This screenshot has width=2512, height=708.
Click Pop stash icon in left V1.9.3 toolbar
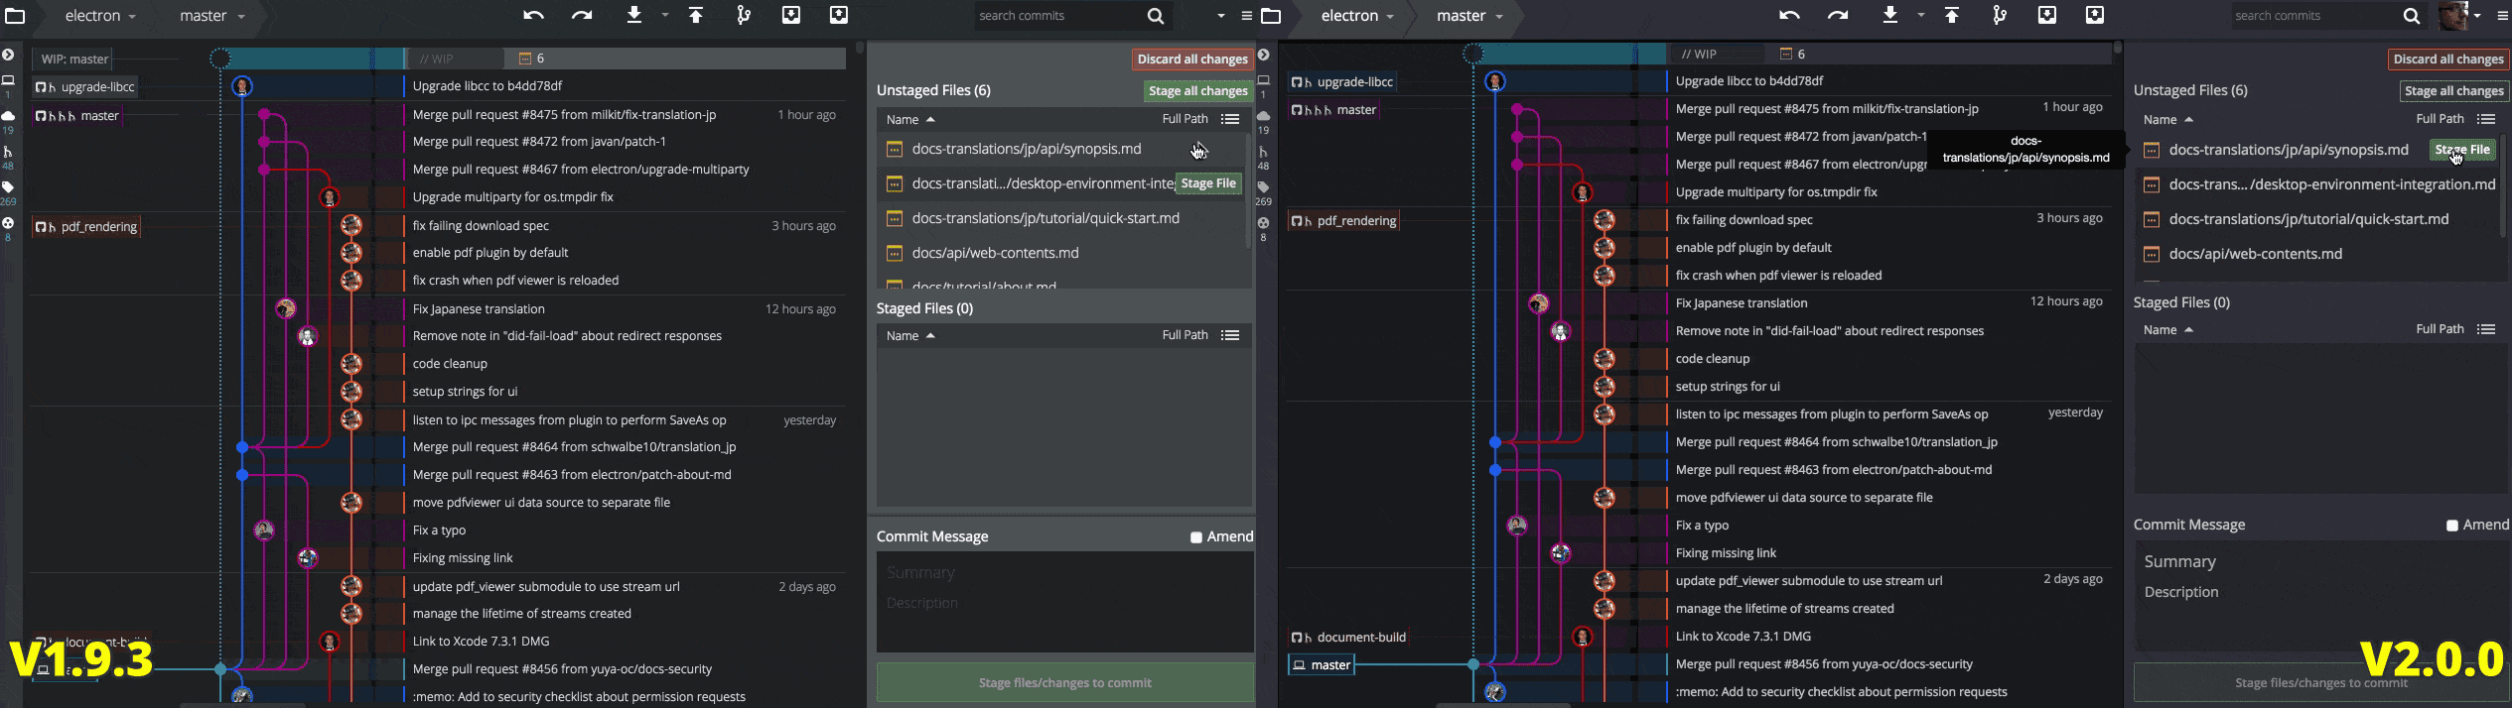(x=839, y=15)
